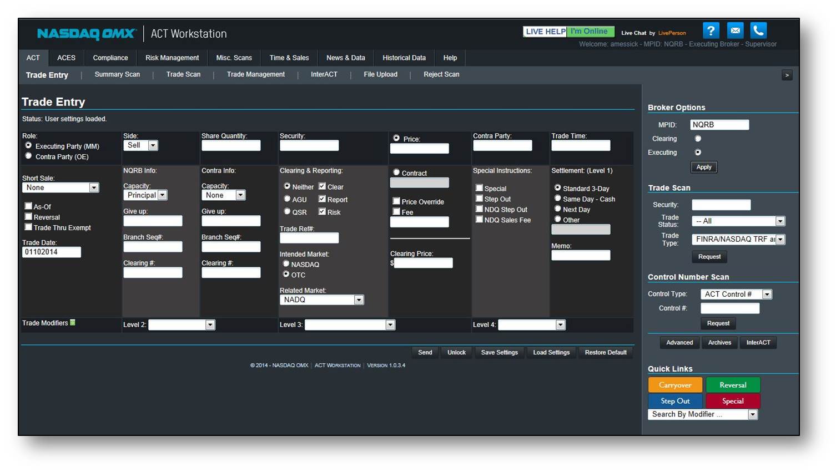Screen dimensions: 836x472
Task: Open Trade Type dropdown FINRA/NASDAQ TRF
Action: pyautogui.click(x=739, y=239)
